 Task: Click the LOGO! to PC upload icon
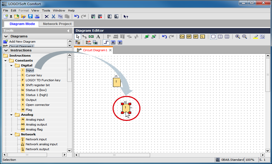(x=116, y=17)
